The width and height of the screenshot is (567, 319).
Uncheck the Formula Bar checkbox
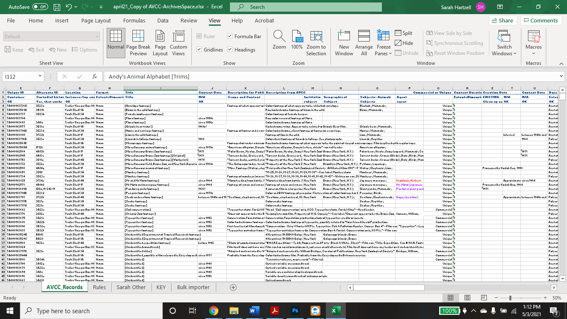[230, 37]
